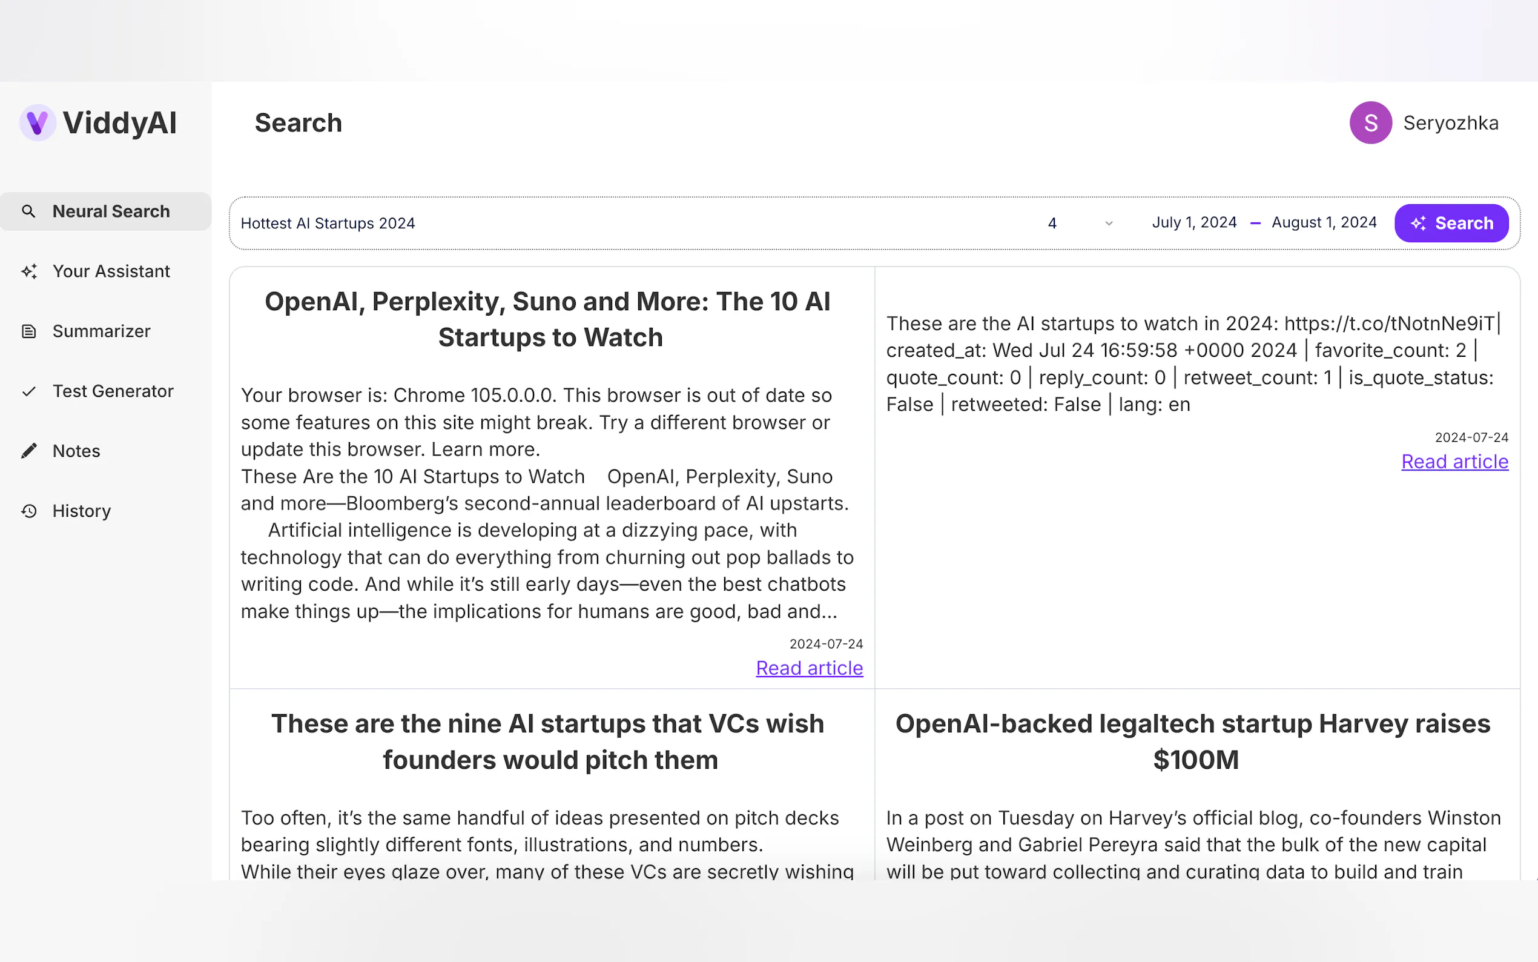Click the Notes pencil icon
This screenshot has height=962, width=1538.
pos(28,451)
